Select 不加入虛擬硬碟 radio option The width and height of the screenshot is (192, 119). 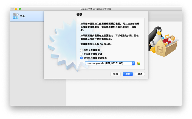pos(81,50)
